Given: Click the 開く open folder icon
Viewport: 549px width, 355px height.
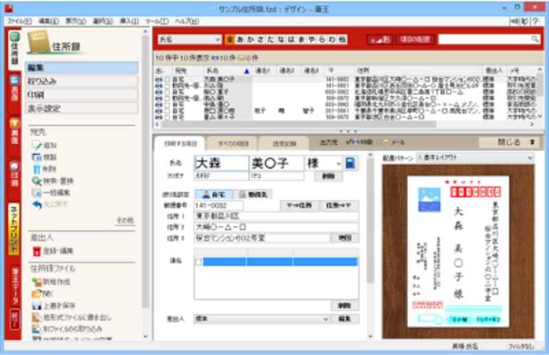Looking at the screenshot, I should 36,293.
